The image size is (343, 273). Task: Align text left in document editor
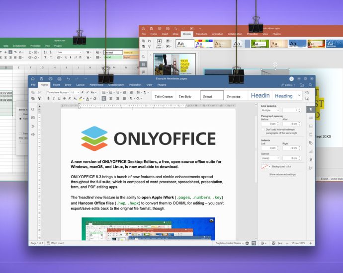pos(104,98)
